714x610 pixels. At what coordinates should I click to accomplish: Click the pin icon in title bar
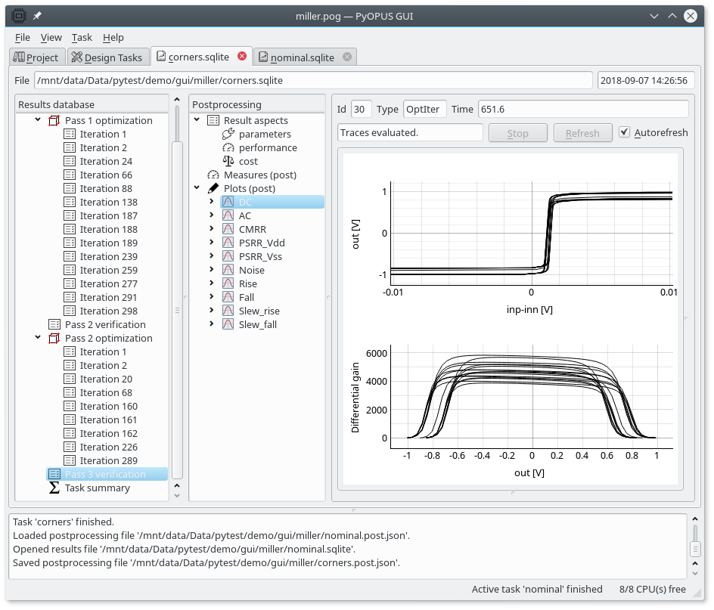click(x=37, y=15)
